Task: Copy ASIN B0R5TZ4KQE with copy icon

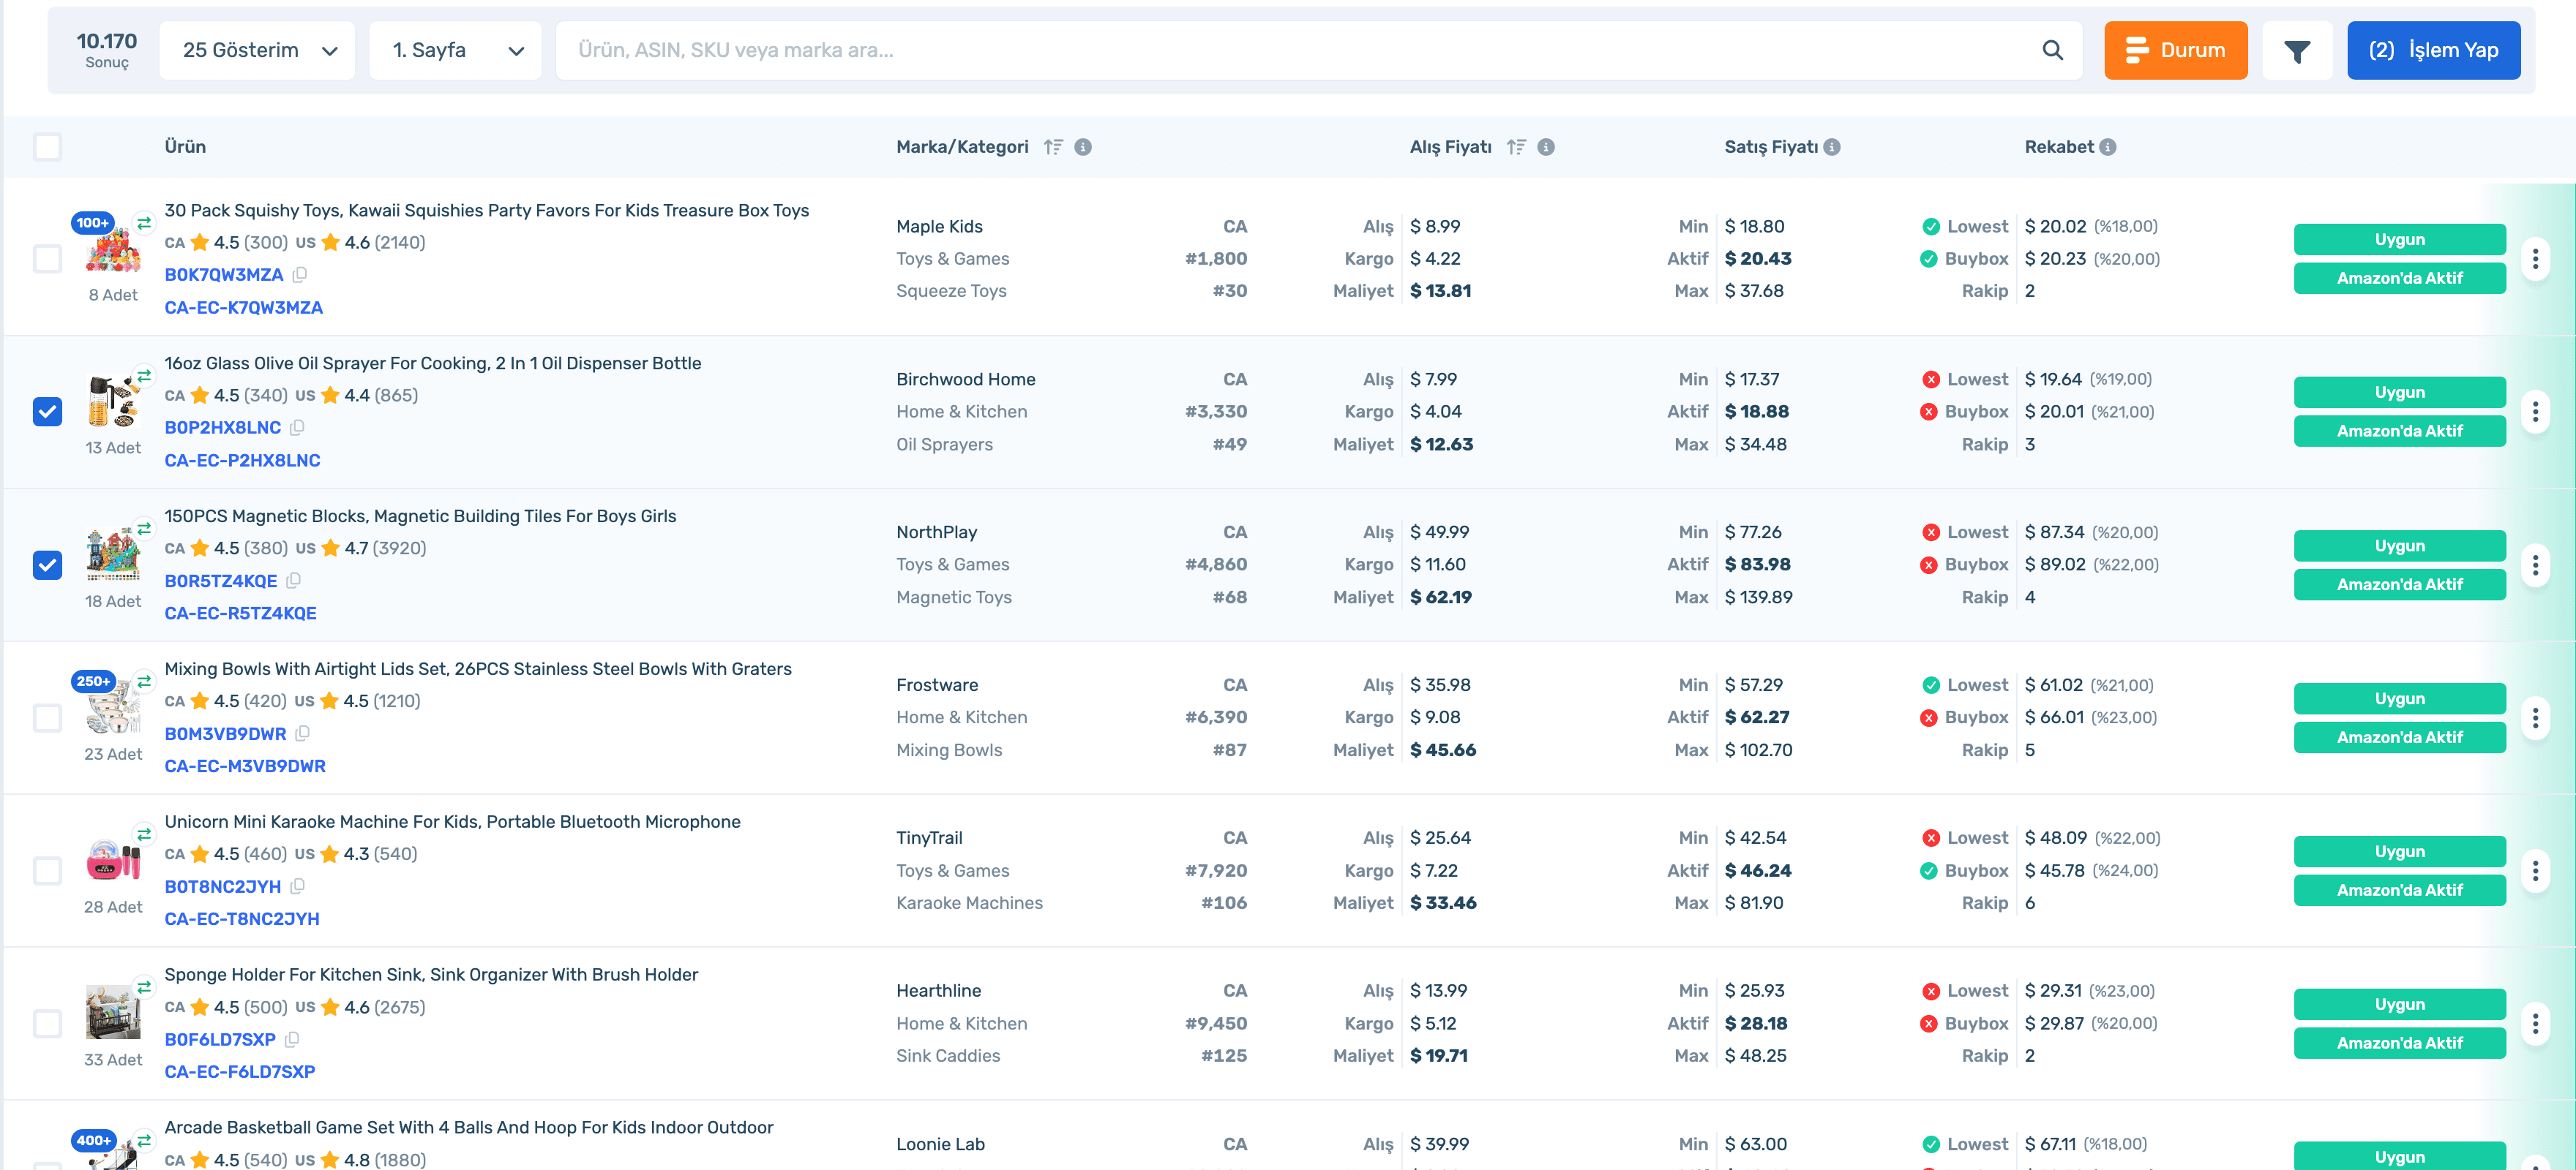Action: [x=293, y=581]
